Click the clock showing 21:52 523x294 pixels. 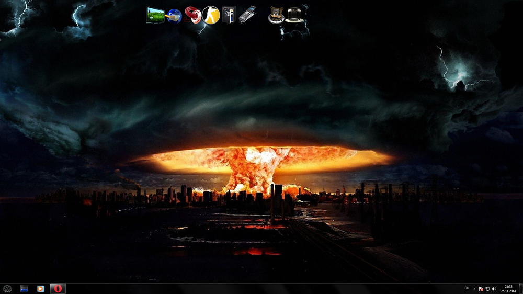[x=508, y=288]
